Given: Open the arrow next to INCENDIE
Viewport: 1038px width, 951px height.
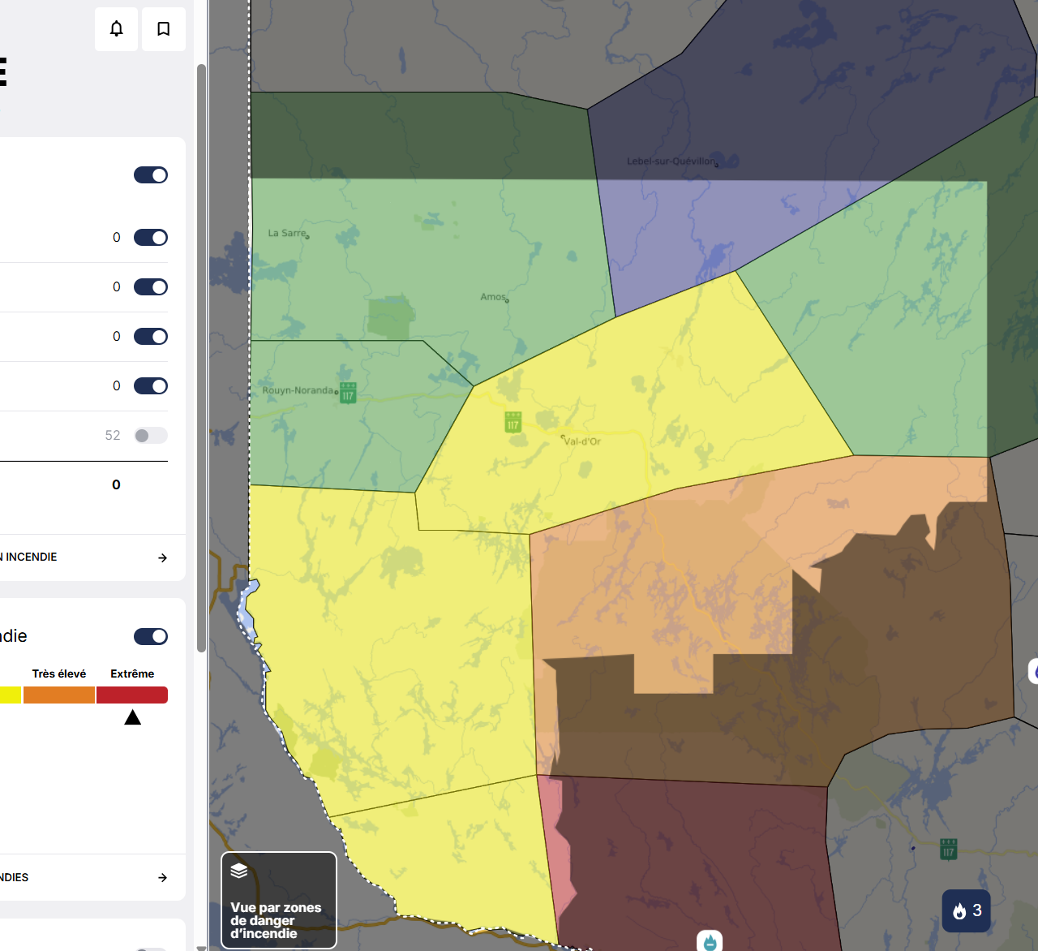Looking at the screenshot, I should [162, 557].
